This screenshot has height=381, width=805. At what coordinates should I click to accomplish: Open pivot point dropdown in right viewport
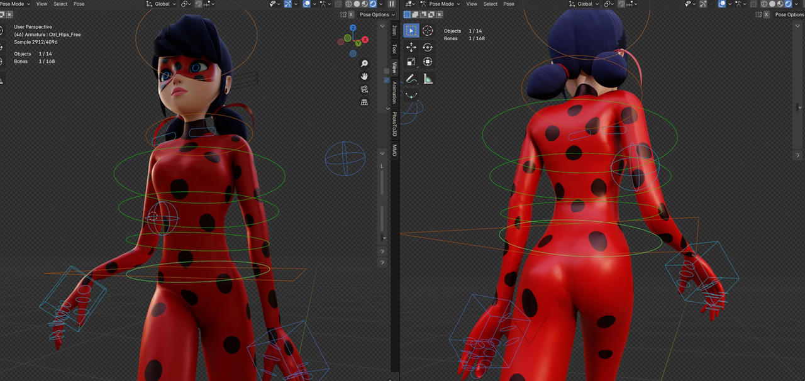609,4
